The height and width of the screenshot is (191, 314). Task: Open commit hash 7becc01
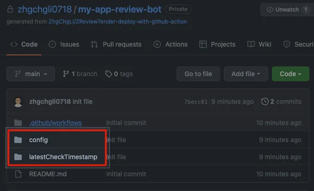tap(196, 102)
